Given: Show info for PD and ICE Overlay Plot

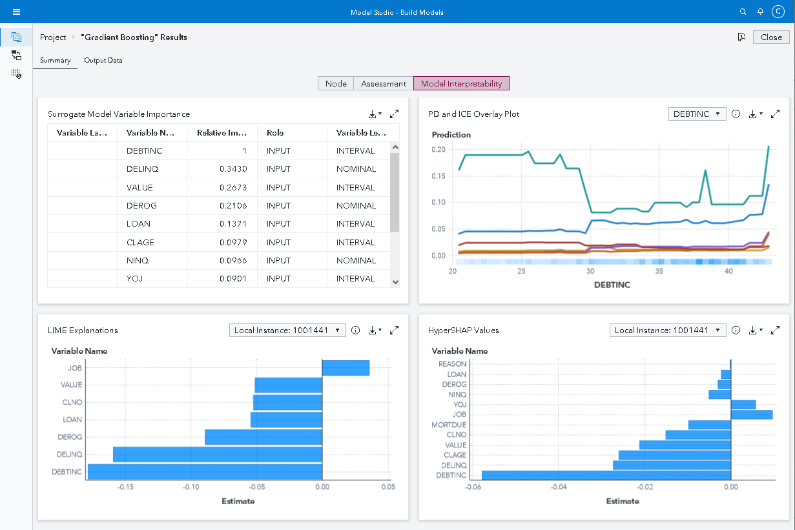Looking at the screenshot, I should pos(736,114).
